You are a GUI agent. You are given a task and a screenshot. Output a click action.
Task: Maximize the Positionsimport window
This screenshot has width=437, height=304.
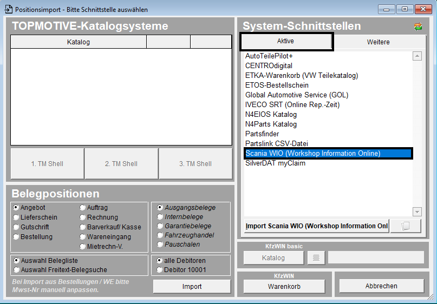(405, 9)
